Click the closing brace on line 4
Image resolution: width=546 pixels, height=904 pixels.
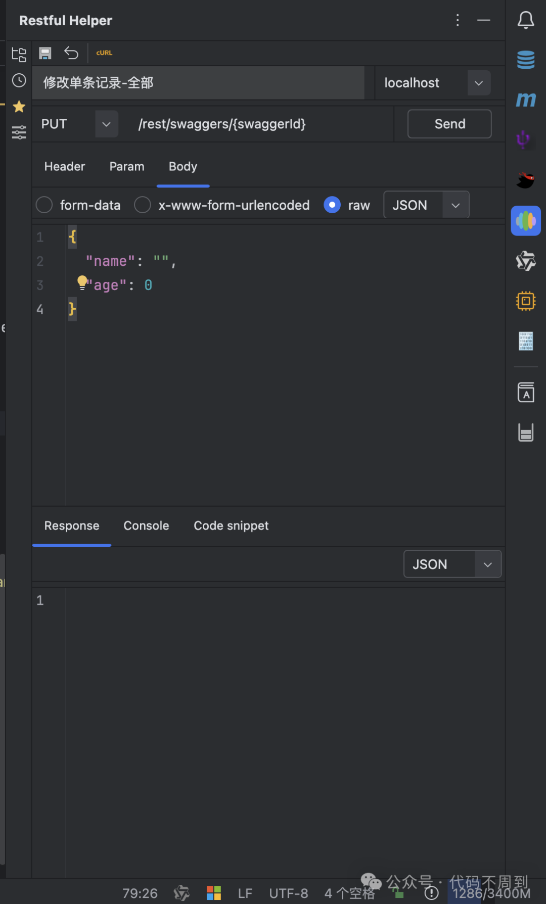point(72,309)
